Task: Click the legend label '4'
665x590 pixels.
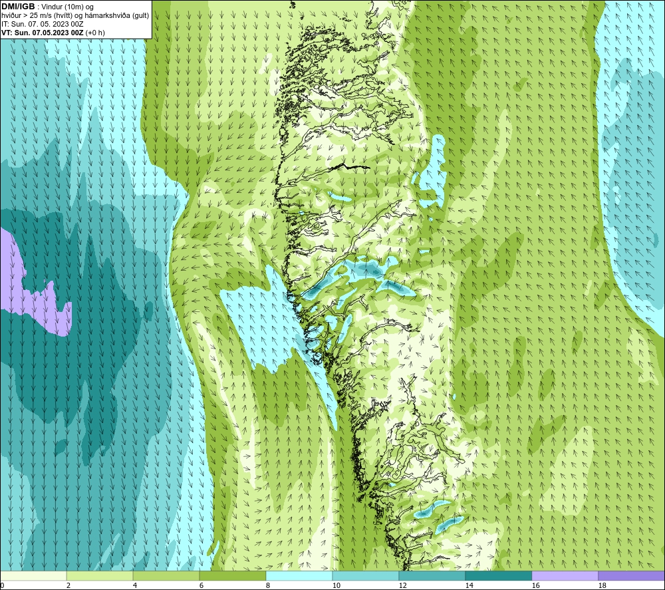Action: pos(135,585)
